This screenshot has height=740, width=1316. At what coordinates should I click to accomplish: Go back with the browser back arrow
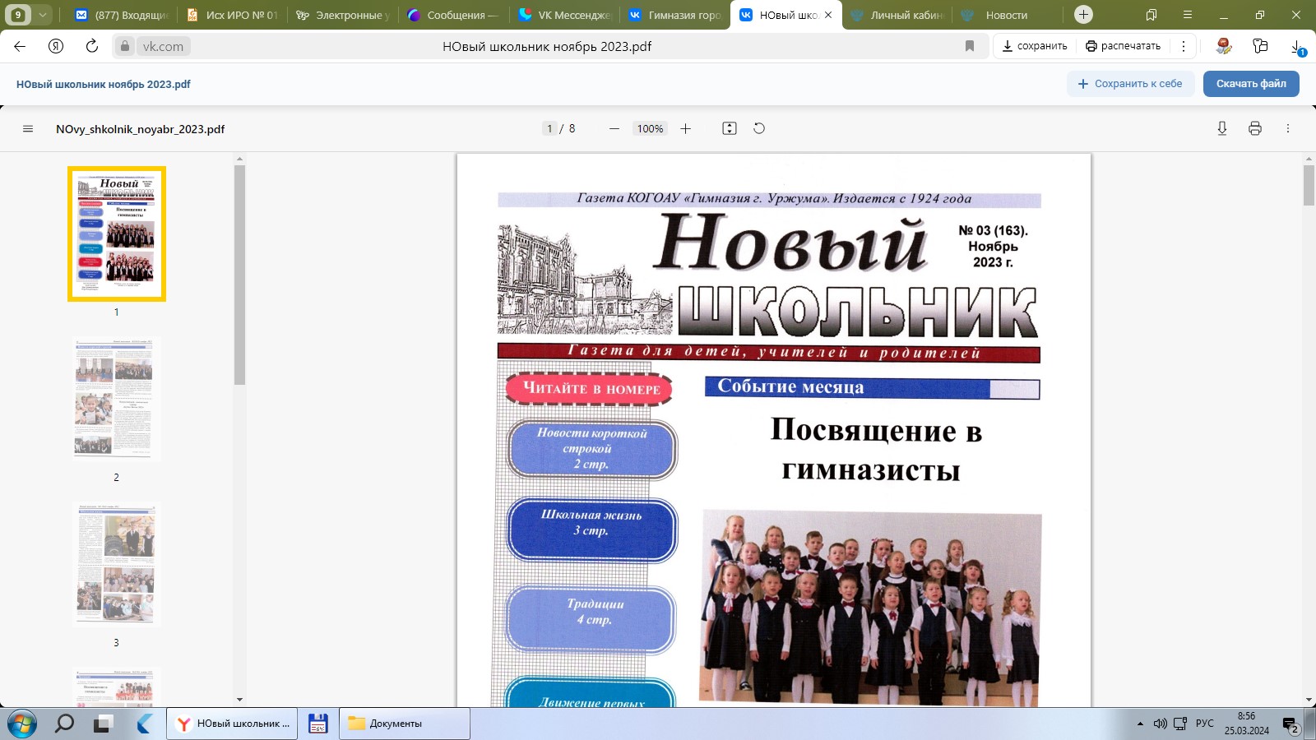20,46
